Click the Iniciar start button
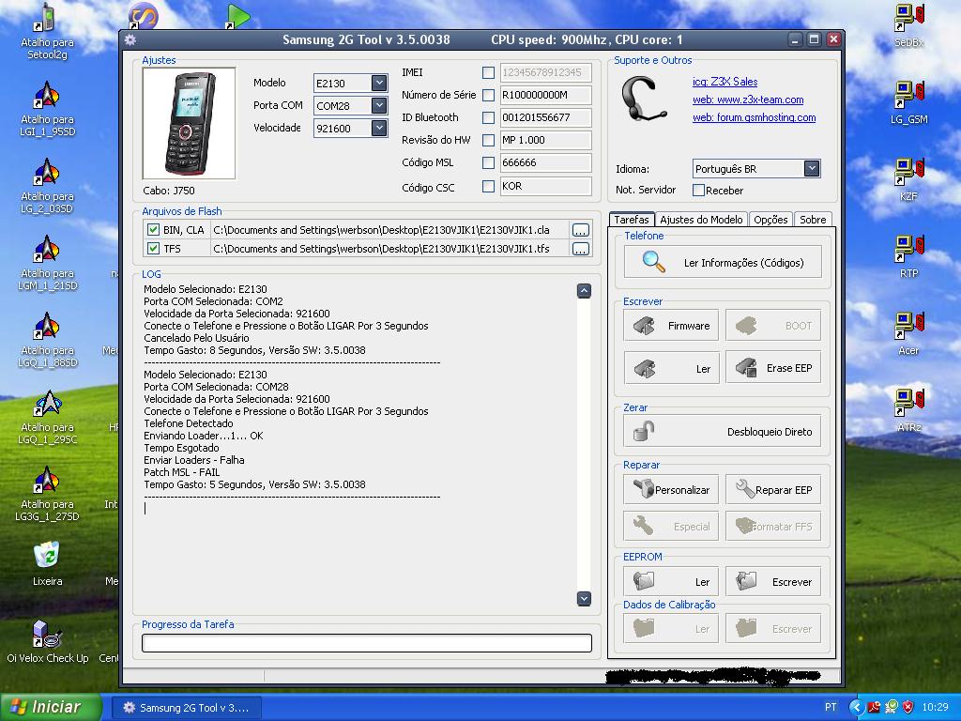This screenshot has width=961, height=721. [51, 707]
